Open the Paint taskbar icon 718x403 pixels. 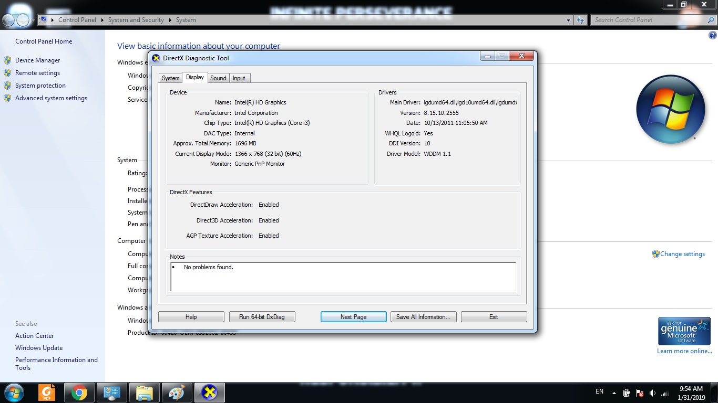177,393
